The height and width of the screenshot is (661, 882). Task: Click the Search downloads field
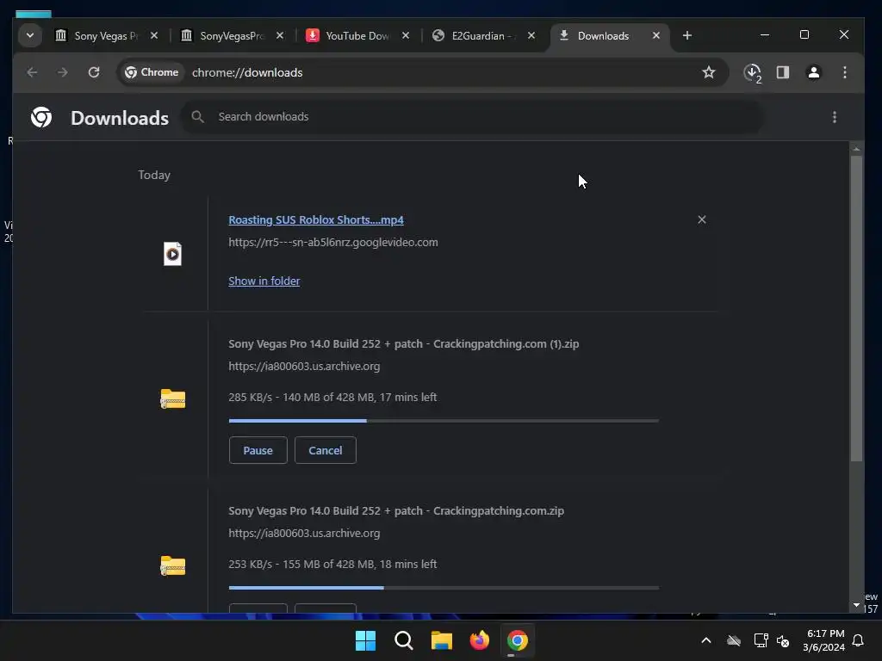[x=471, y=117]
